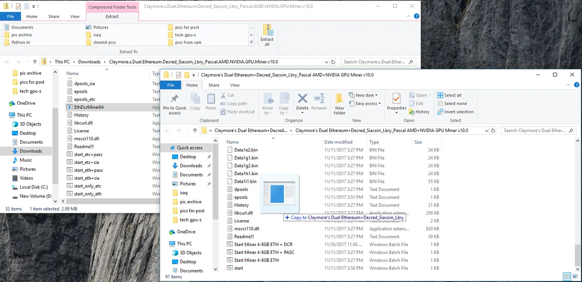Click Downloads breadcrumb in back window
This screenshot has height=282, width=582.
pos(89,62)
